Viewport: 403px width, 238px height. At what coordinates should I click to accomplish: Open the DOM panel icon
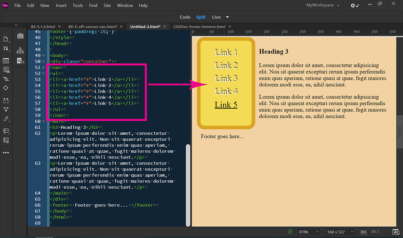click(x=20, y=51)
